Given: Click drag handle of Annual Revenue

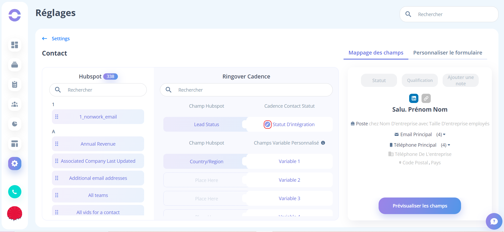Looking at the screenshot, I should click(x=57, y=144).
